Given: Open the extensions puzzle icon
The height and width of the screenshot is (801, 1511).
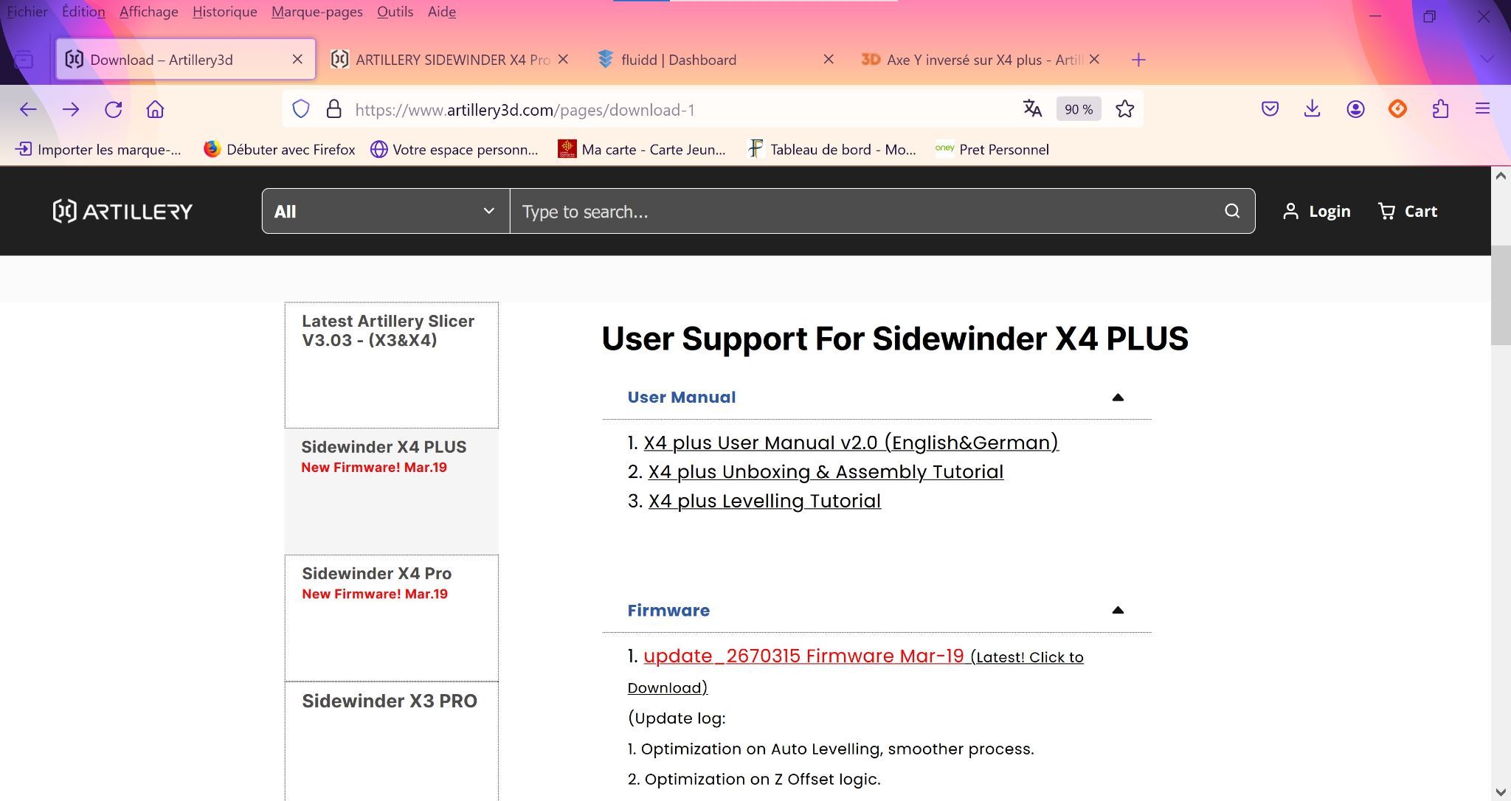Looking at the screenshot, I should tap(1440, 109).
